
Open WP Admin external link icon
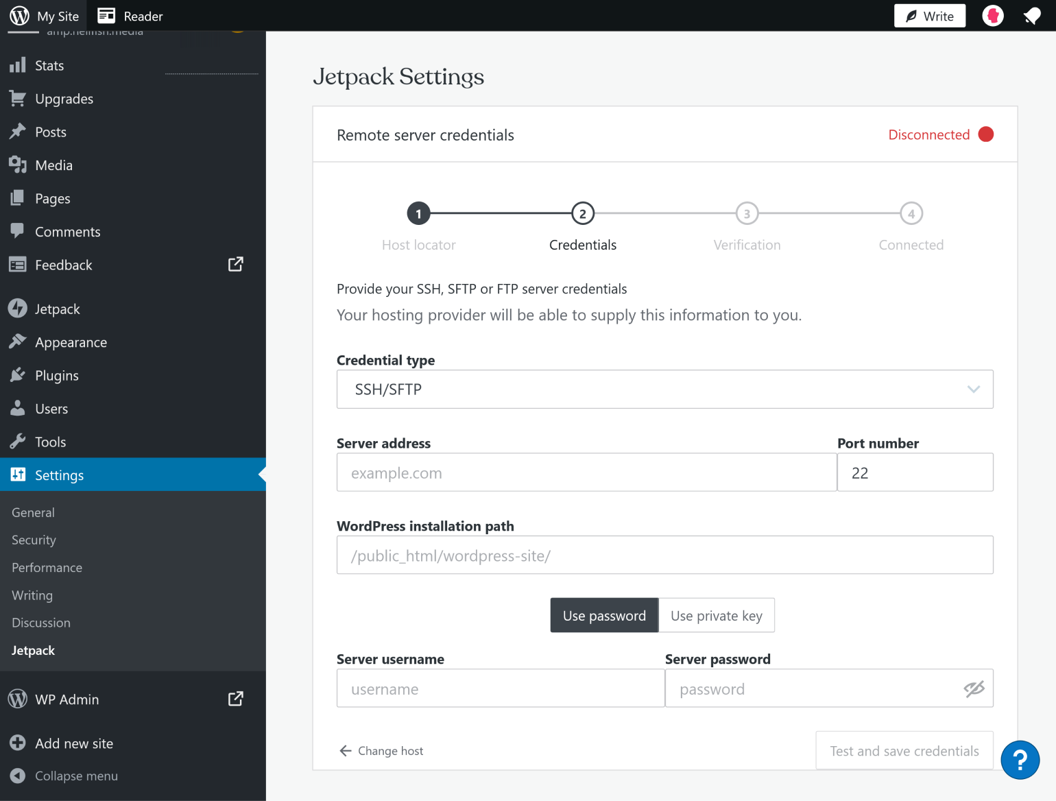tap(236, 699)
